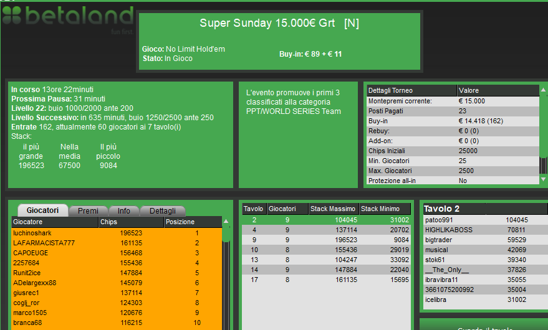Activate the Giocatori tab
The height and width of the screenshot is (330, 548).
click(42, 210)
